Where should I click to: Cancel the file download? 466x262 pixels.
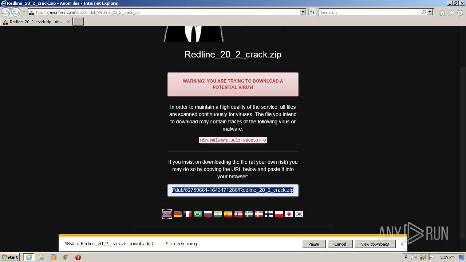click(x=340, y=244)
